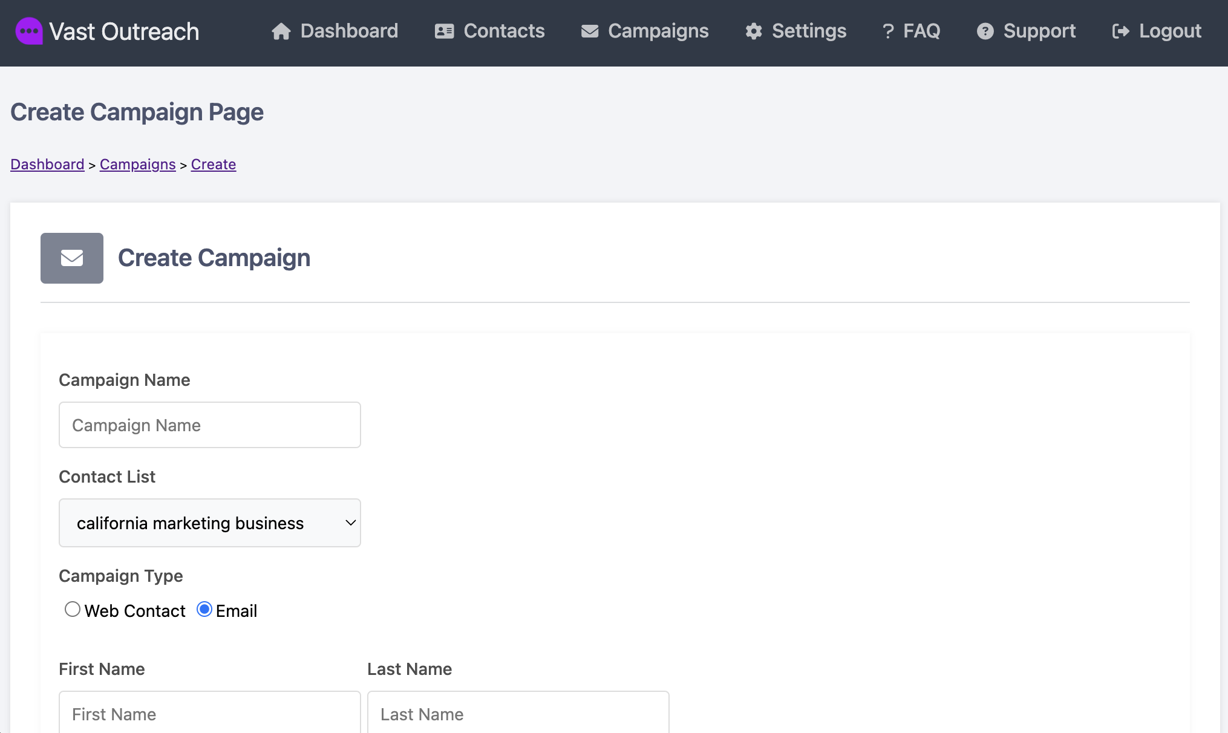Select the Web Contact radio button
1228x733 pixels.
(x=73, y=609)
